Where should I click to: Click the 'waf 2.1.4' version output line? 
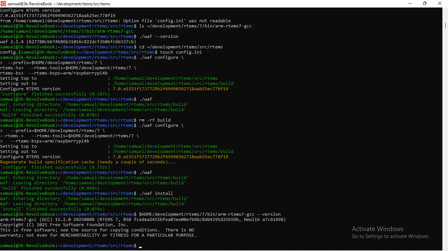(x=68, y=42)
